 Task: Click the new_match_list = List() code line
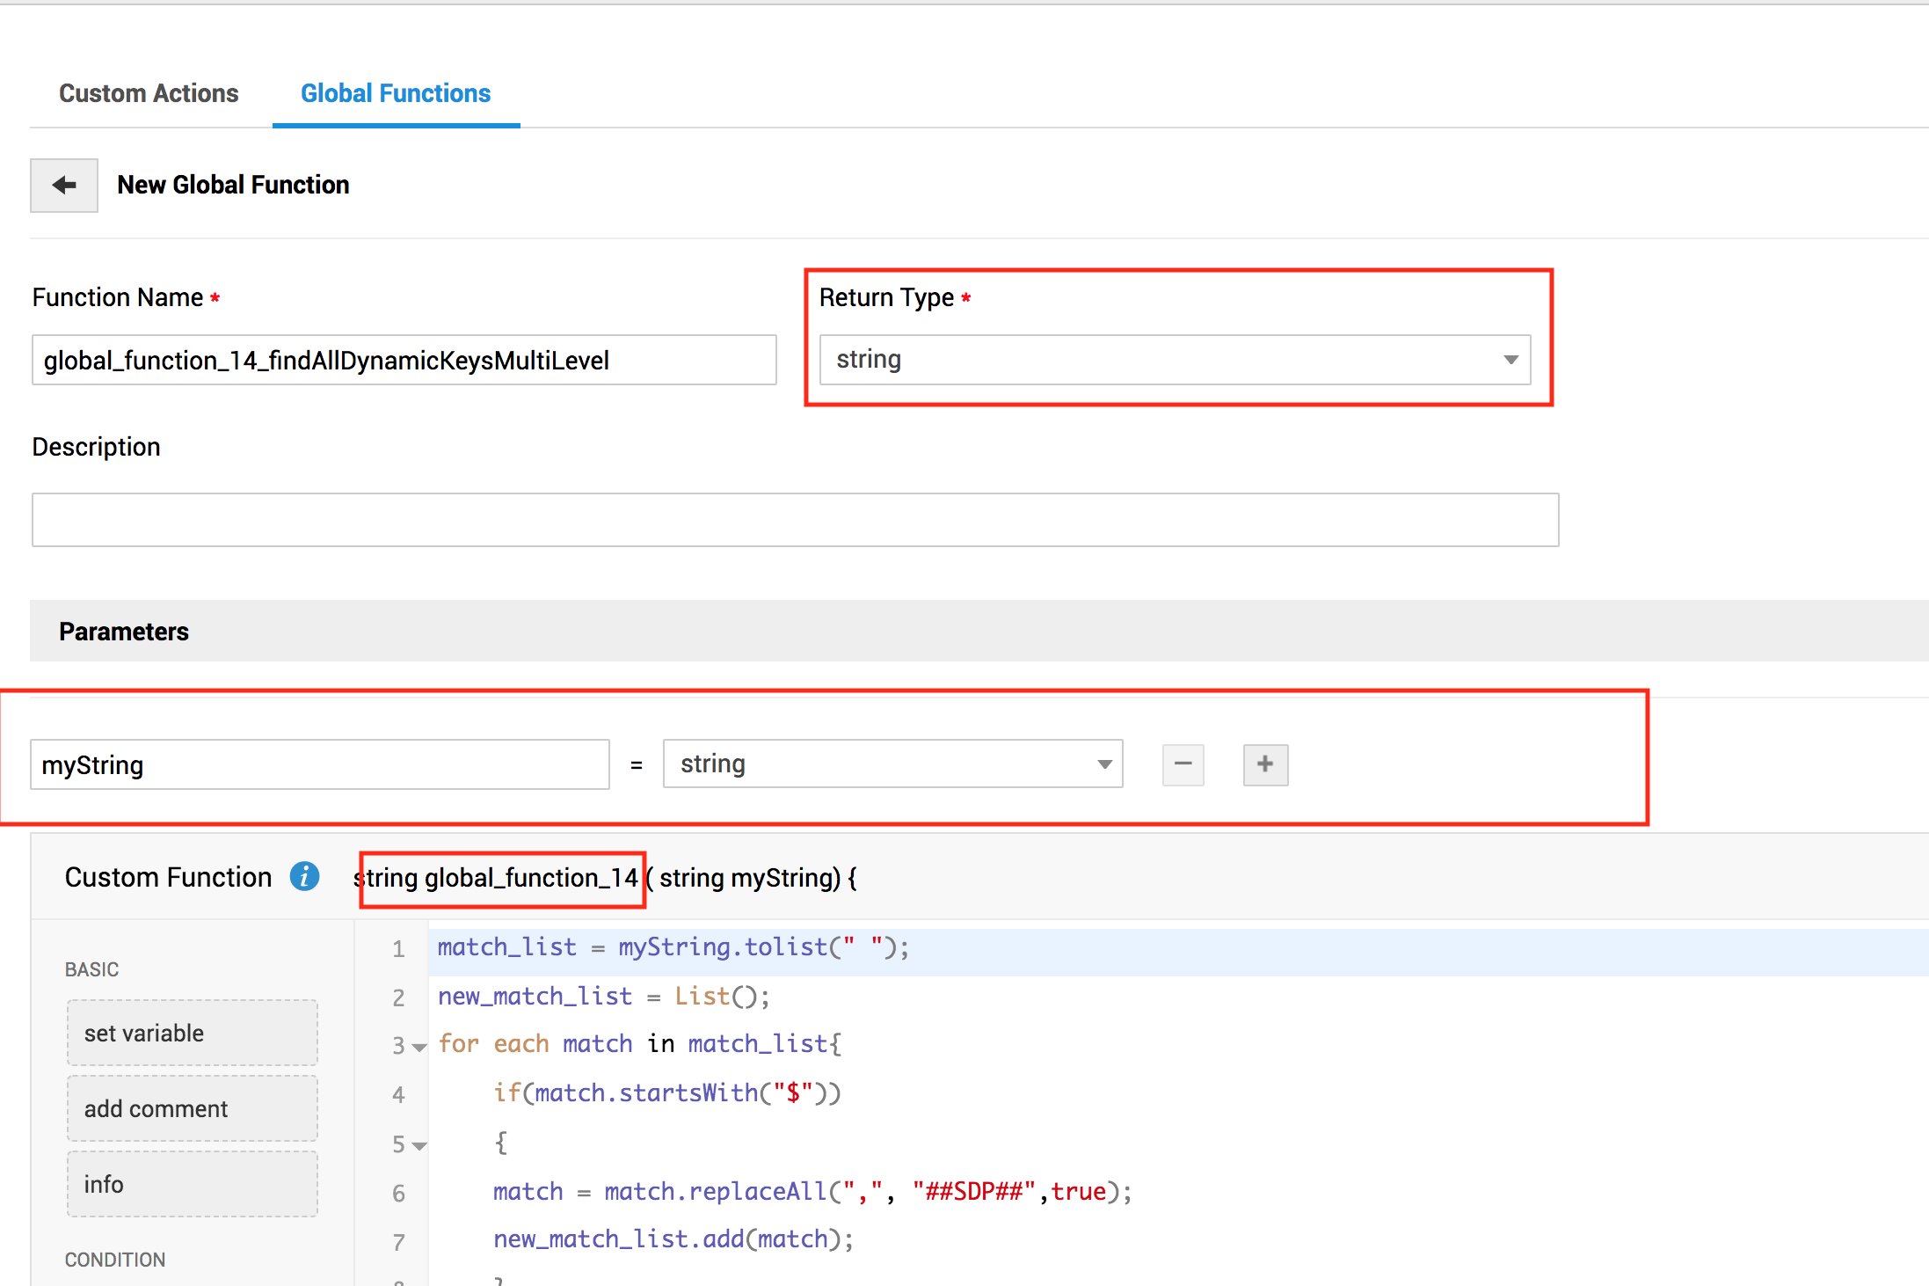click(603, 997)
